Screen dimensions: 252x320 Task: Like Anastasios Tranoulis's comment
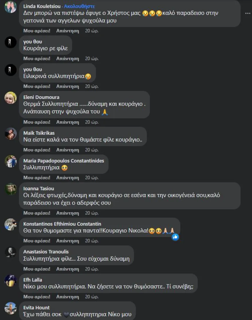[37, 269]
